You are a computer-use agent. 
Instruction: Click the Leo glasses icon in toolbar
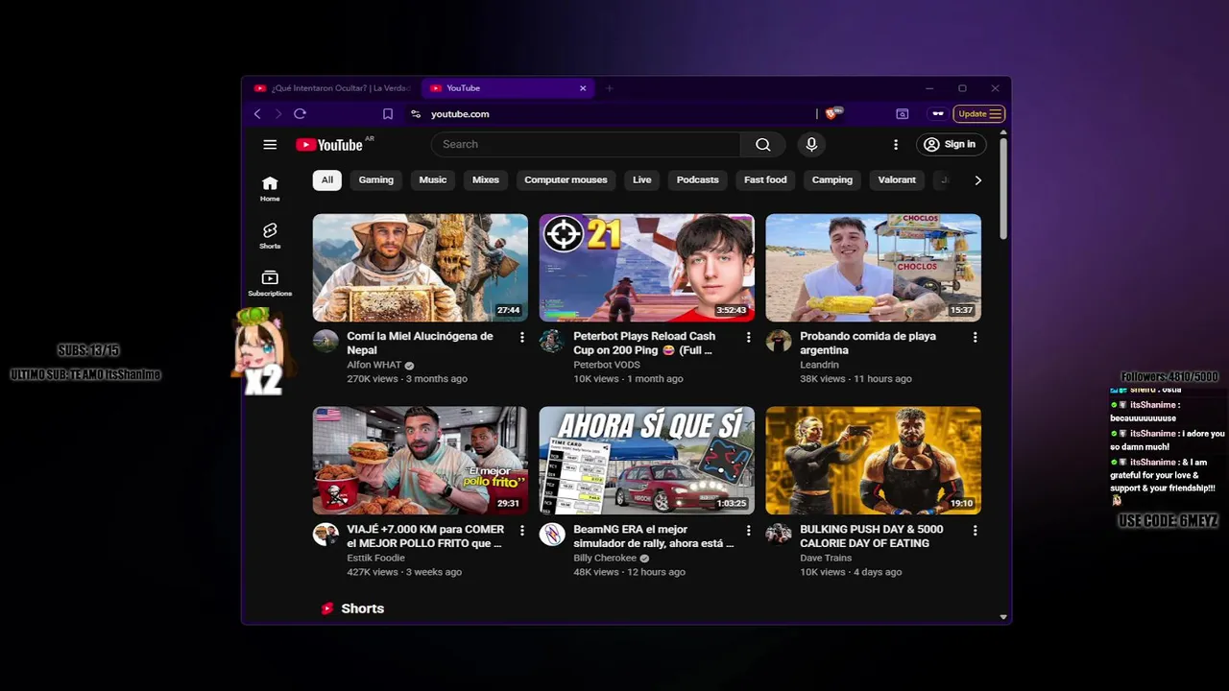tap(938, 113)
